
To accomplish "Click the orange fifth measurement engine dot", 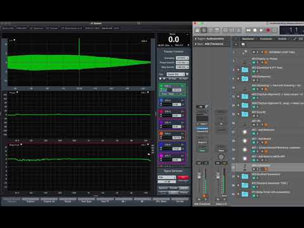I will (161, 134).
